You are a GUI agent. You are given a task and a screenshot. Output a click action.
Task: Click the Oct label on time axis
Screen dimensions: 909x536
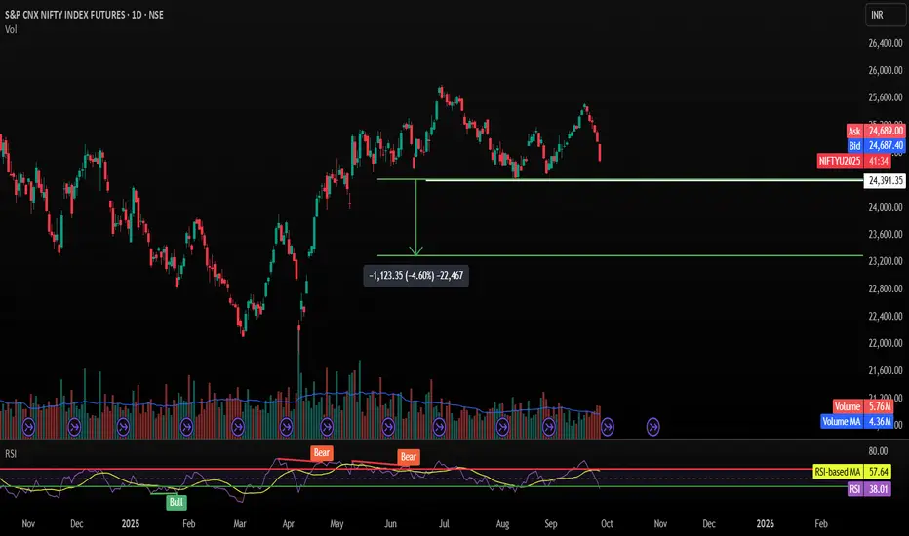point(607,524)
